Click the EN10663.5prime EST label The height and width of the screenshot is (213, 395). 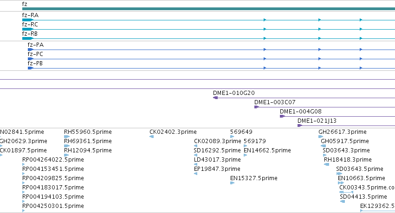click(362, 179)
